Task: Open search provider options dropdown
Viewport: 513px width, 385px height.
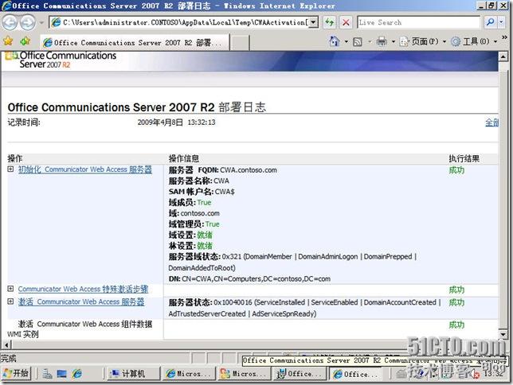Action: pyautogui.click(x=502, y=22)
